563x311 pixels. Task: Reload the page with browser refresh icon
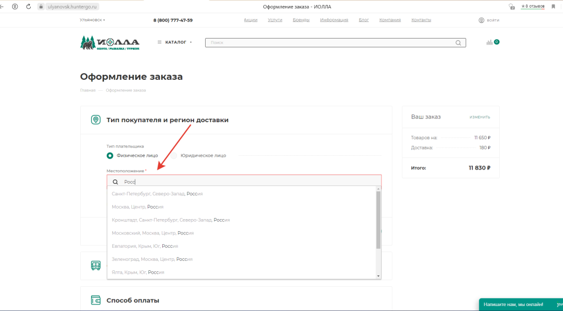click(29, 7)
